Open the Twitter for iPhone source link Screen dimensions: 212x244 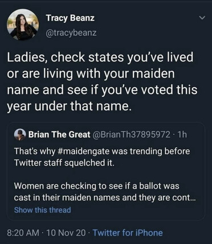click(128, 233)
